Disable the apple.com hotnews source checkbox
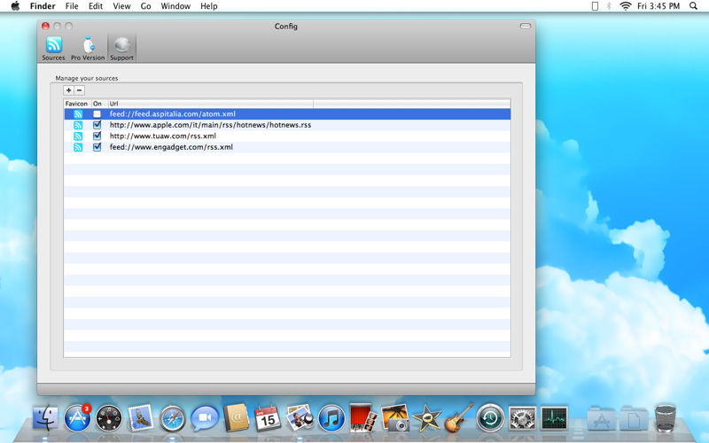 pos(97,125)
